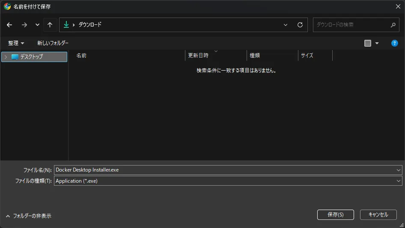Refresh the ダウンロード folder view
Viewport: 405px width, 228px height.
[x=300, y=25]
